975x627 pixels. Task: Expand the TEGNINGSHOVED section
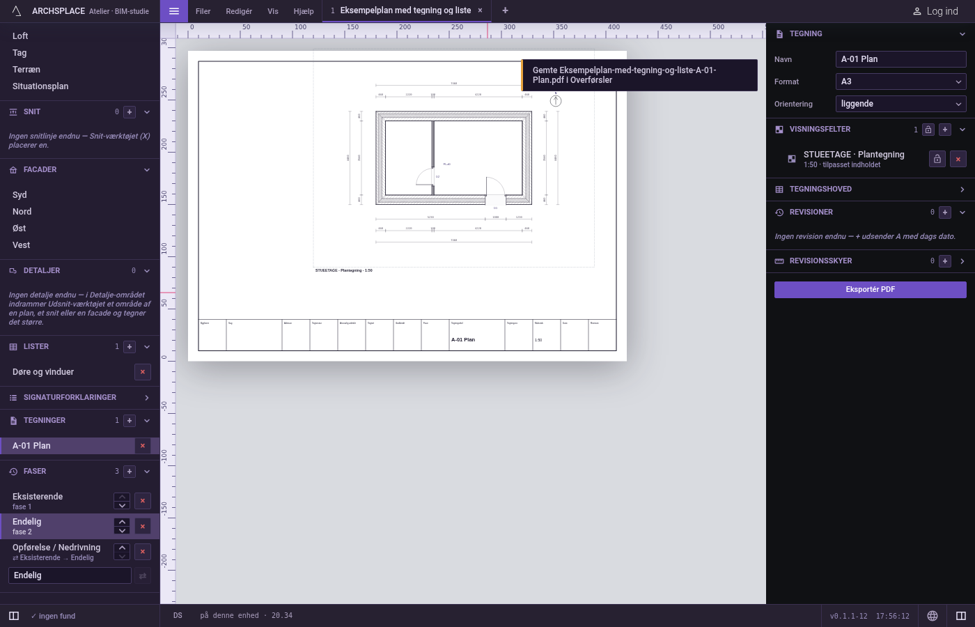point(962,189)
